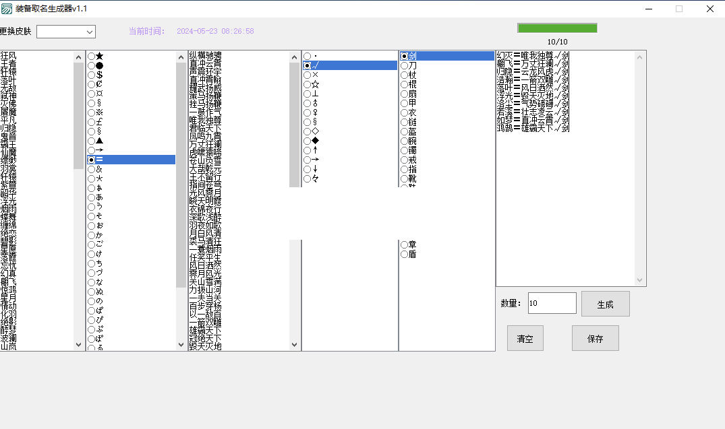
Task: Select 王者 in the first name list
Action: click(x=9, y=63)
